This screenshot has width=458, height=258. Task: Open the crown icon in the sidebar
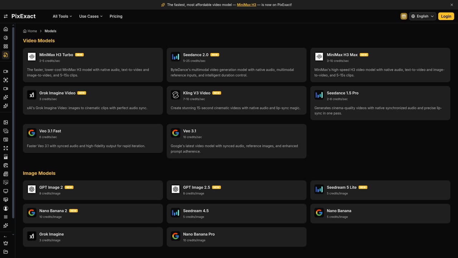point(6,243)
